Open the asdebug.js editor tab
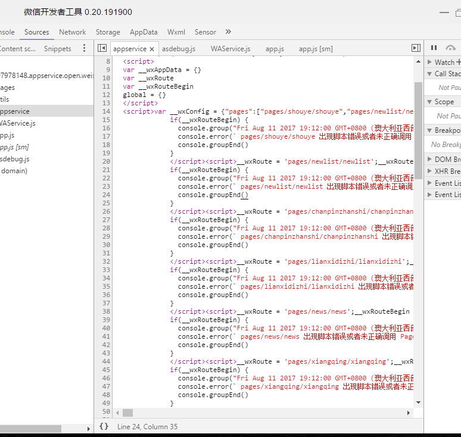Screen dimensions: 461x437 (x=179, y=49)
